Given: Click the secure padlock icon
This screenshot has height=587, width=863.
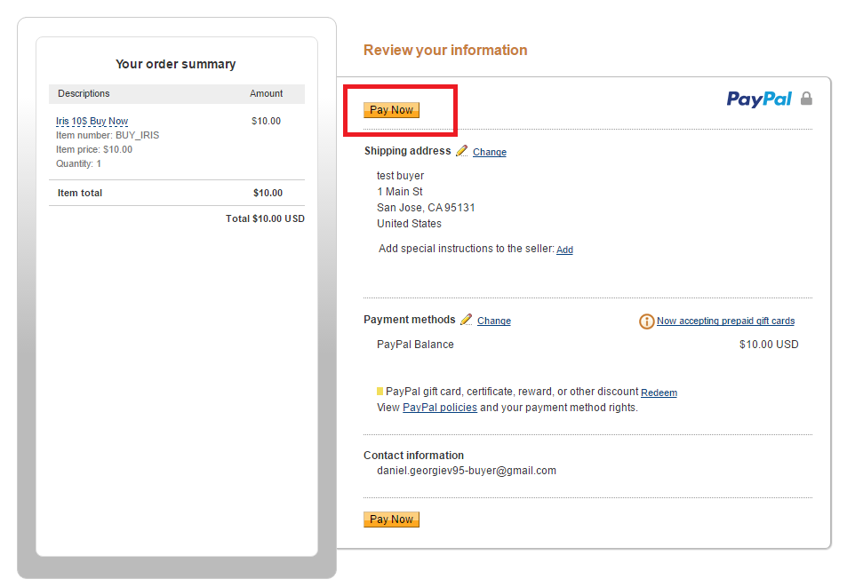Looking at the screenshot, I should click(x=806, y=99).
